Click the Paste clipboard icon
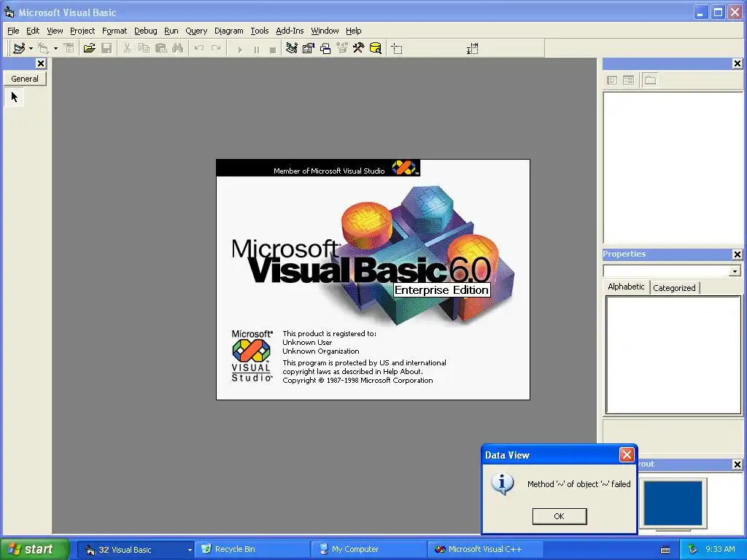The height and width of the screenshot is (560, 747). (160, 48)
